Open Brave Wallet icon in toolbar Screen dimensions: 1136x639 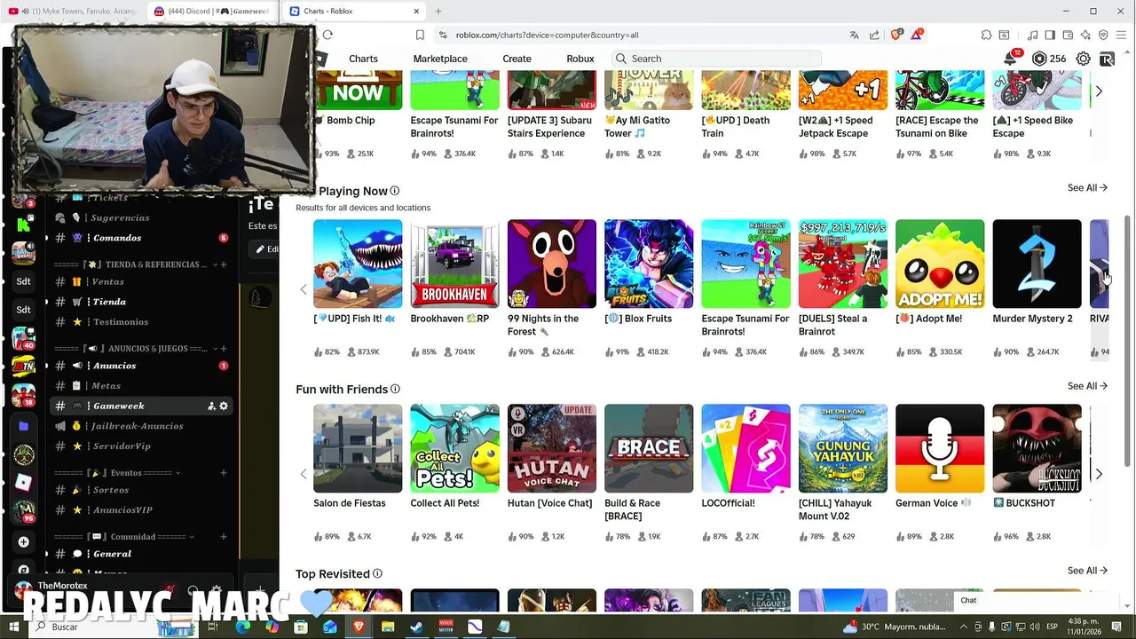pyautogui.click(x=1068, y=35)
